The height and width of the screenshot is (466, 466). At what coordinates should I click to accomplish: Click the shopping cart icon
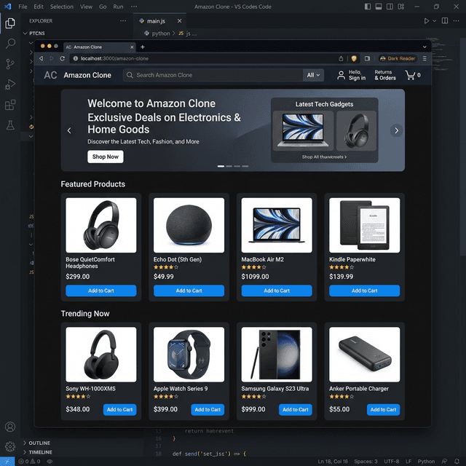pyautogui.click(x=411, y=75)
